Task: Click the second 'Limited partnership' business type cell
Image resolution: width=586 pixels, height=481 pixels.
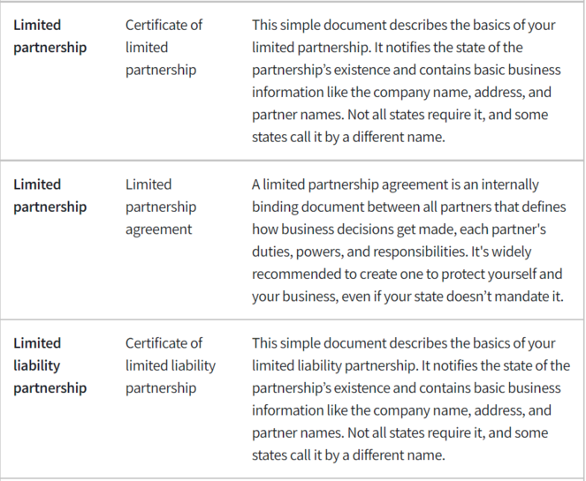Action: (50, 196)
